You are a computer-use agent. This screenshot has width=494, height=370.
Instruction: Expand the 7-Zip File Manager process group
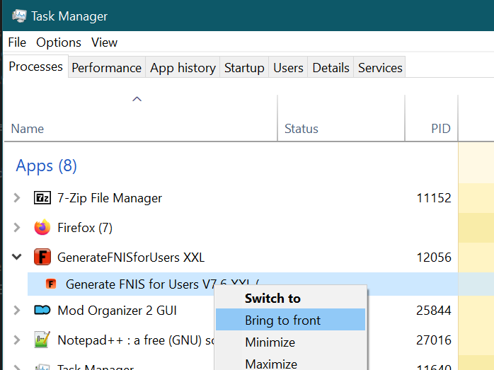[x=17, y=198]
